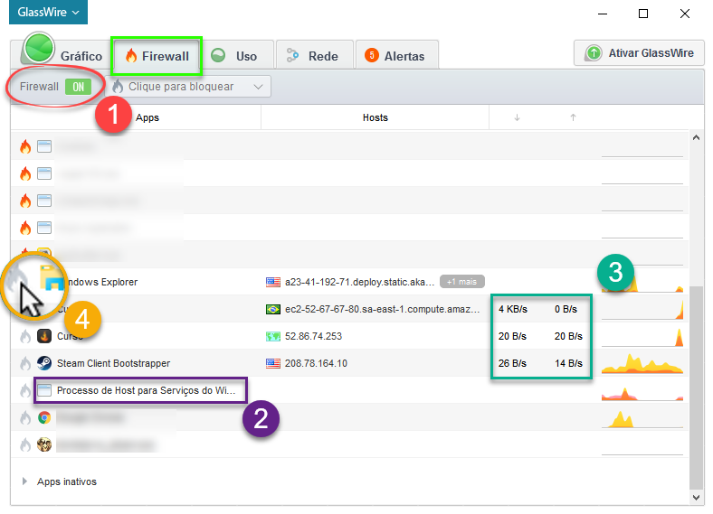Open the 'Clique para bloquear' dropdown
This screenshot has width=713, height=514.
[188, 87]
